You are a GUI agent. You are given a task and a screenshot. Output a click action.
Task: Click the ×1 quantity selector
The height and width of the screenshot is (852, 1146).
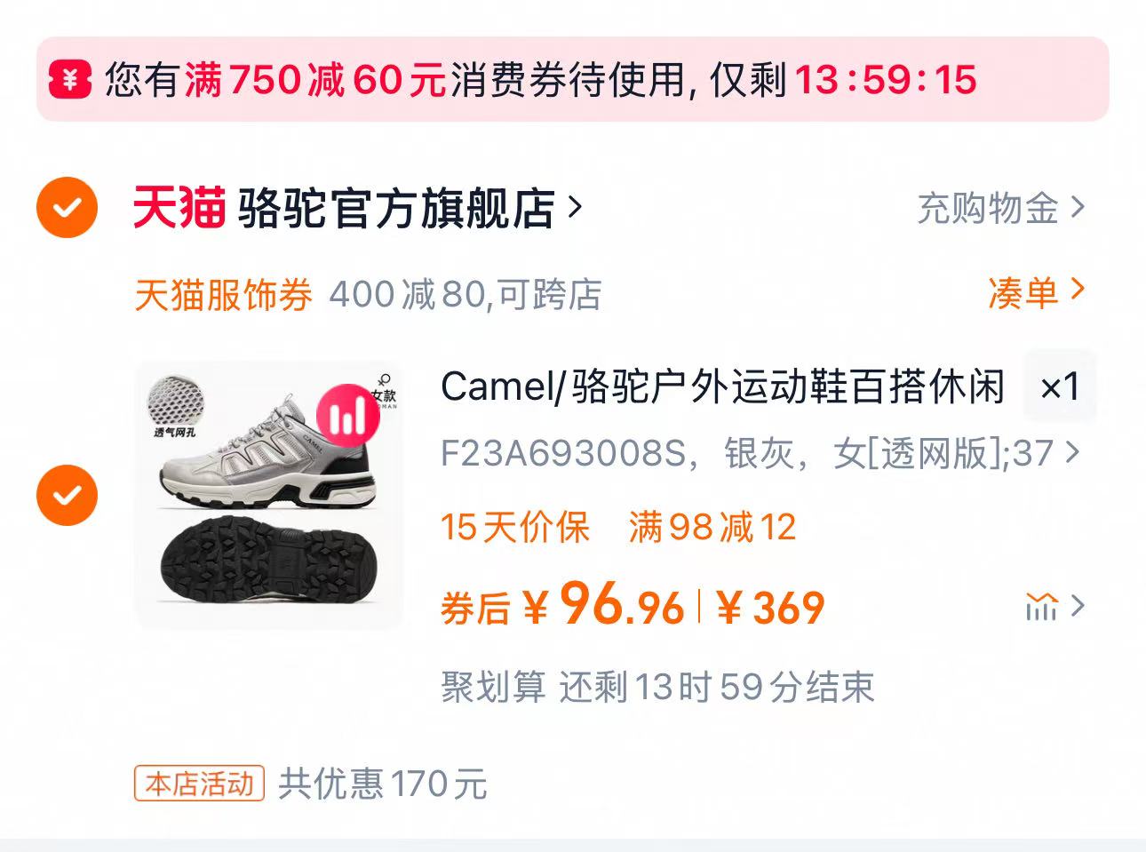[1060, 386]
